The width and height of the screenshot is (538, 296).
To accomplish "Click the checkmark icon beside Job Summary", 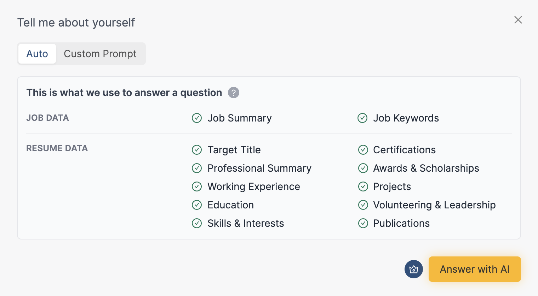I will [x=197, y=118].
